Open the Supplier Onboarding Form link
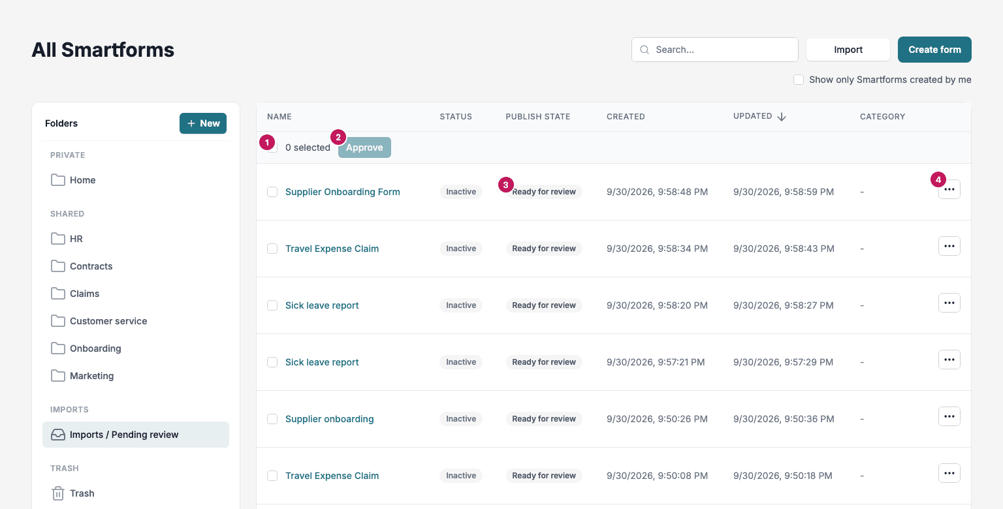Screen dimensions: 1003x509 343,192
